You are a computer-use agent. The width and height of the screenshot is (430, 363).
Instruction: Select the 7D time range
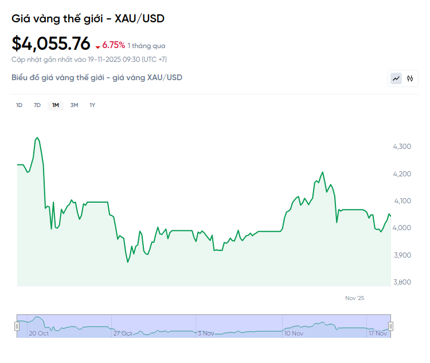(37, 105)
